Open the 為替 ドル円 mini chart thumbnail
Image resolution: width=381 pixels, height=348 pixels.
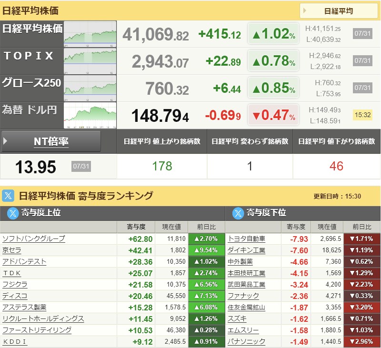coord(90,115)
